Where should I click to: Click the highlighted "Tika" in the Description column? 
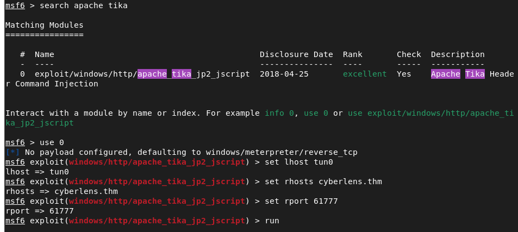tap(475, 74)
